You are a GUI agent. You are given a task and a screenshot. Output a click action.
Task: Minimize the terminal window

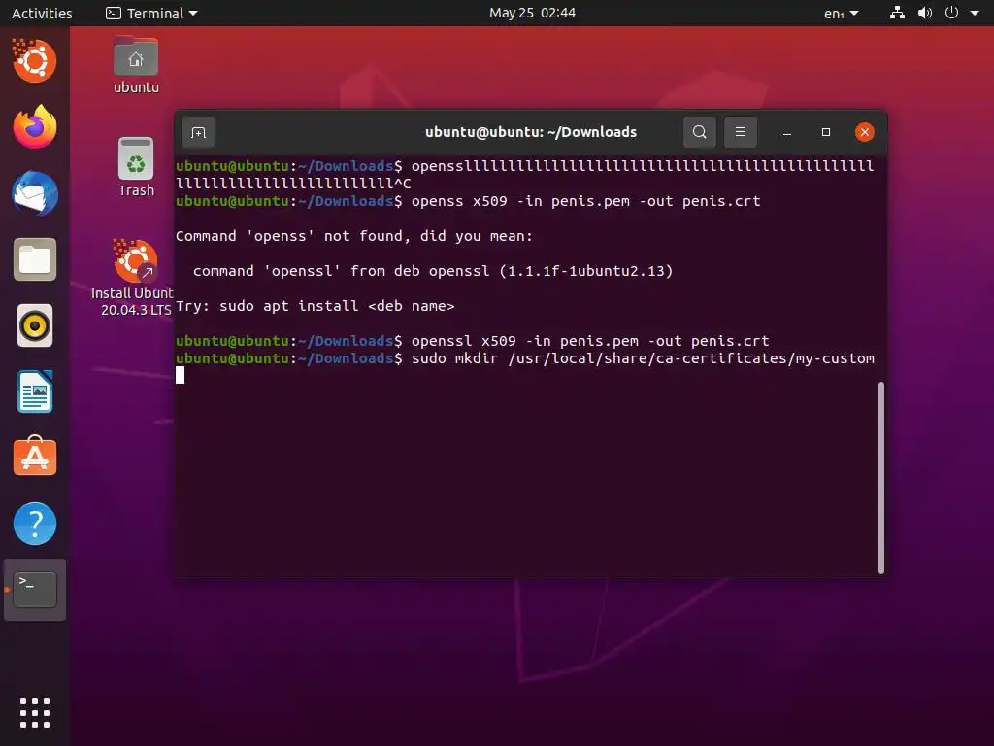click(x=786, y=132)
